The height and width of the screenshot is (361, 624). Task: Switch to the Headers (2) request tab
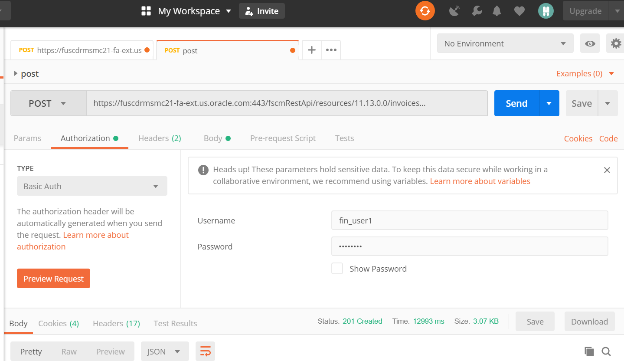pos(160,138)
